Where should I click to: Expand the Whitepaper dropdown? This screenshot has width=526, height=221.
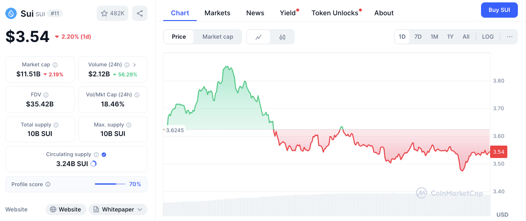(118, 209)
